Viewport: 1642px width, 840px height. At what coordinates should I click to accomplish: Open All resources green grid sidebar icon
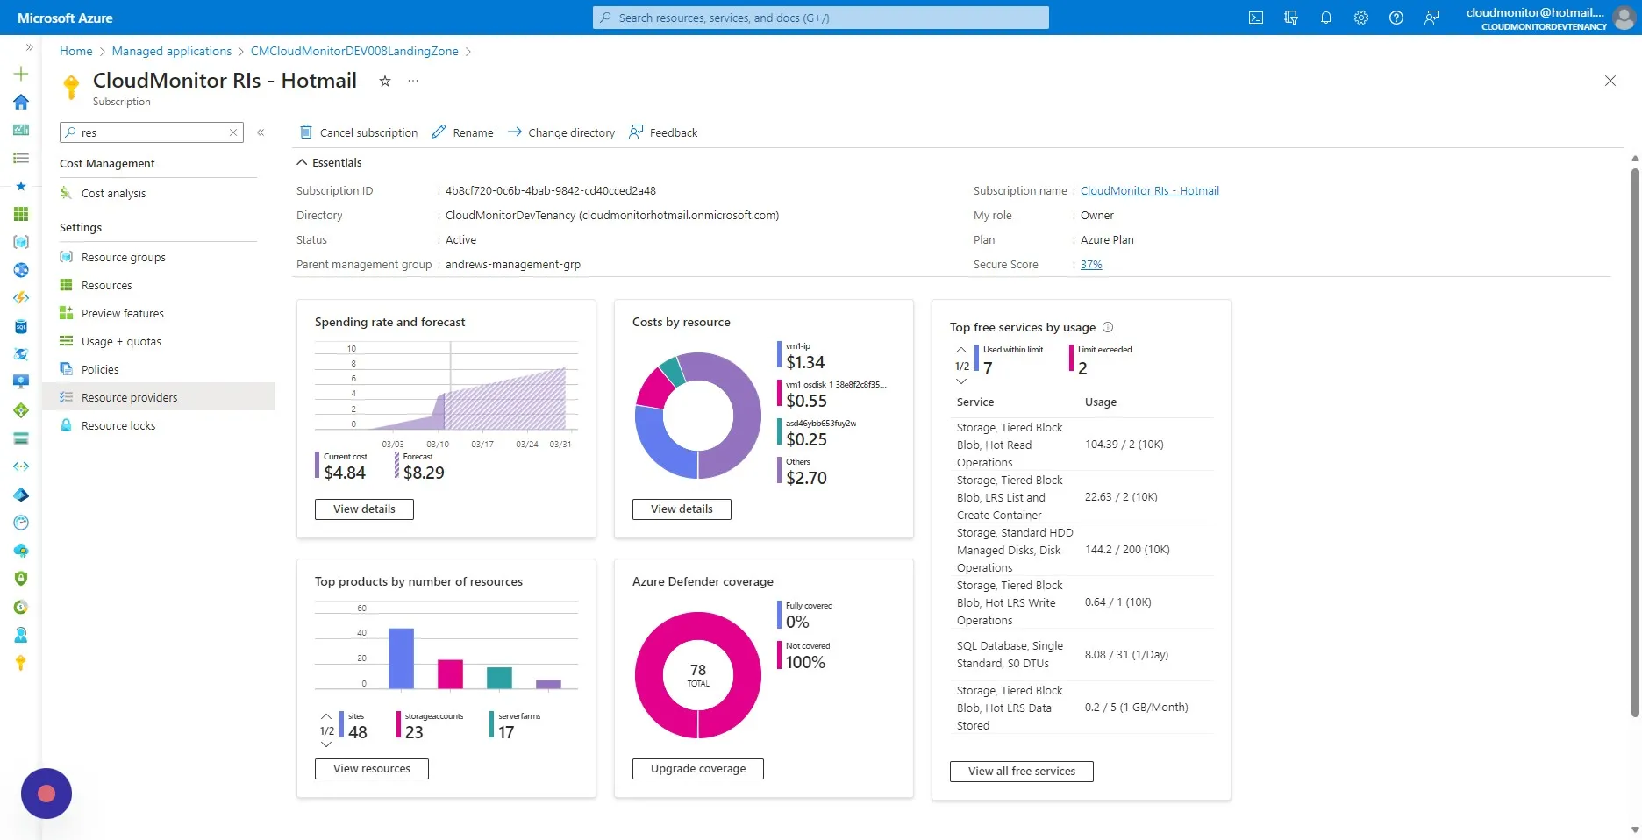(x=21, y=214)
